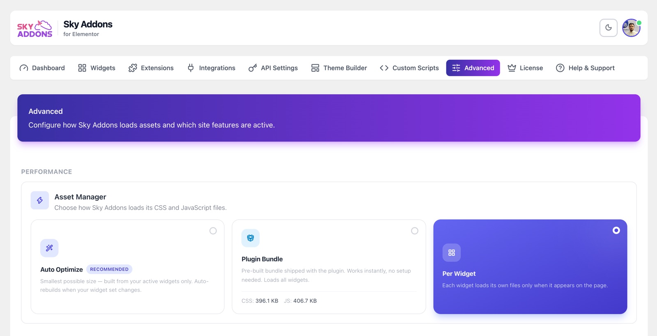Click the Per Widget grid icon
The width and height of the screenshot is (657, 336).
coord(452,253)
